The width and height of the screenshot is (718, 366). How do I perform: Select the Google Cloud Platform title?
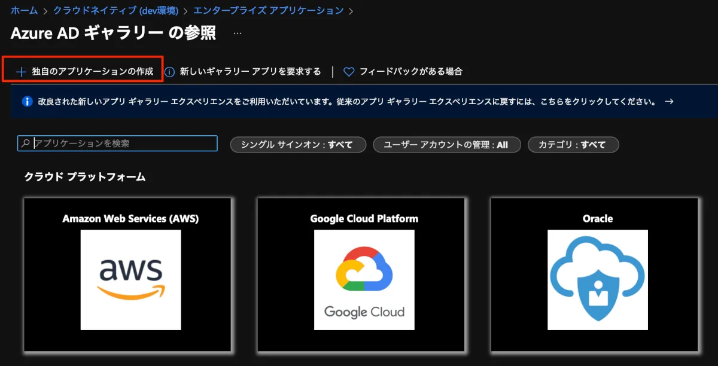click(364, 219)
